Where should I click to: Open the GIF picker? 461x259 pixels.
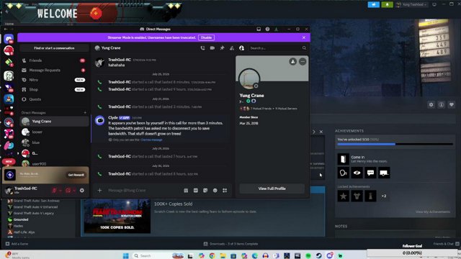[x=195, y=190]
